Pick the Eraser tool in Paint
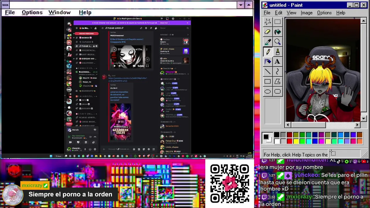 pyautogui.click(x=268, y=32)
